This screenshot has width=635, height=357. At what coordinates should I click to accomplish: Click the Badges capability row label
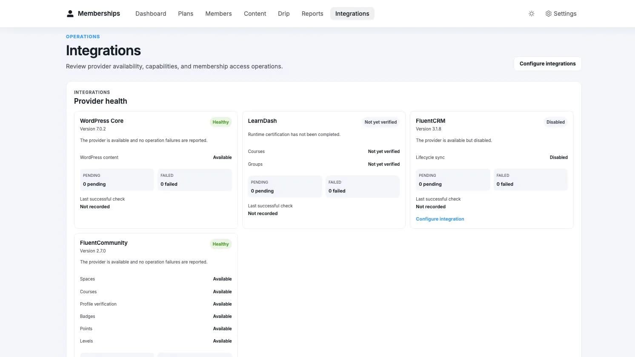(x=87, y=316)
